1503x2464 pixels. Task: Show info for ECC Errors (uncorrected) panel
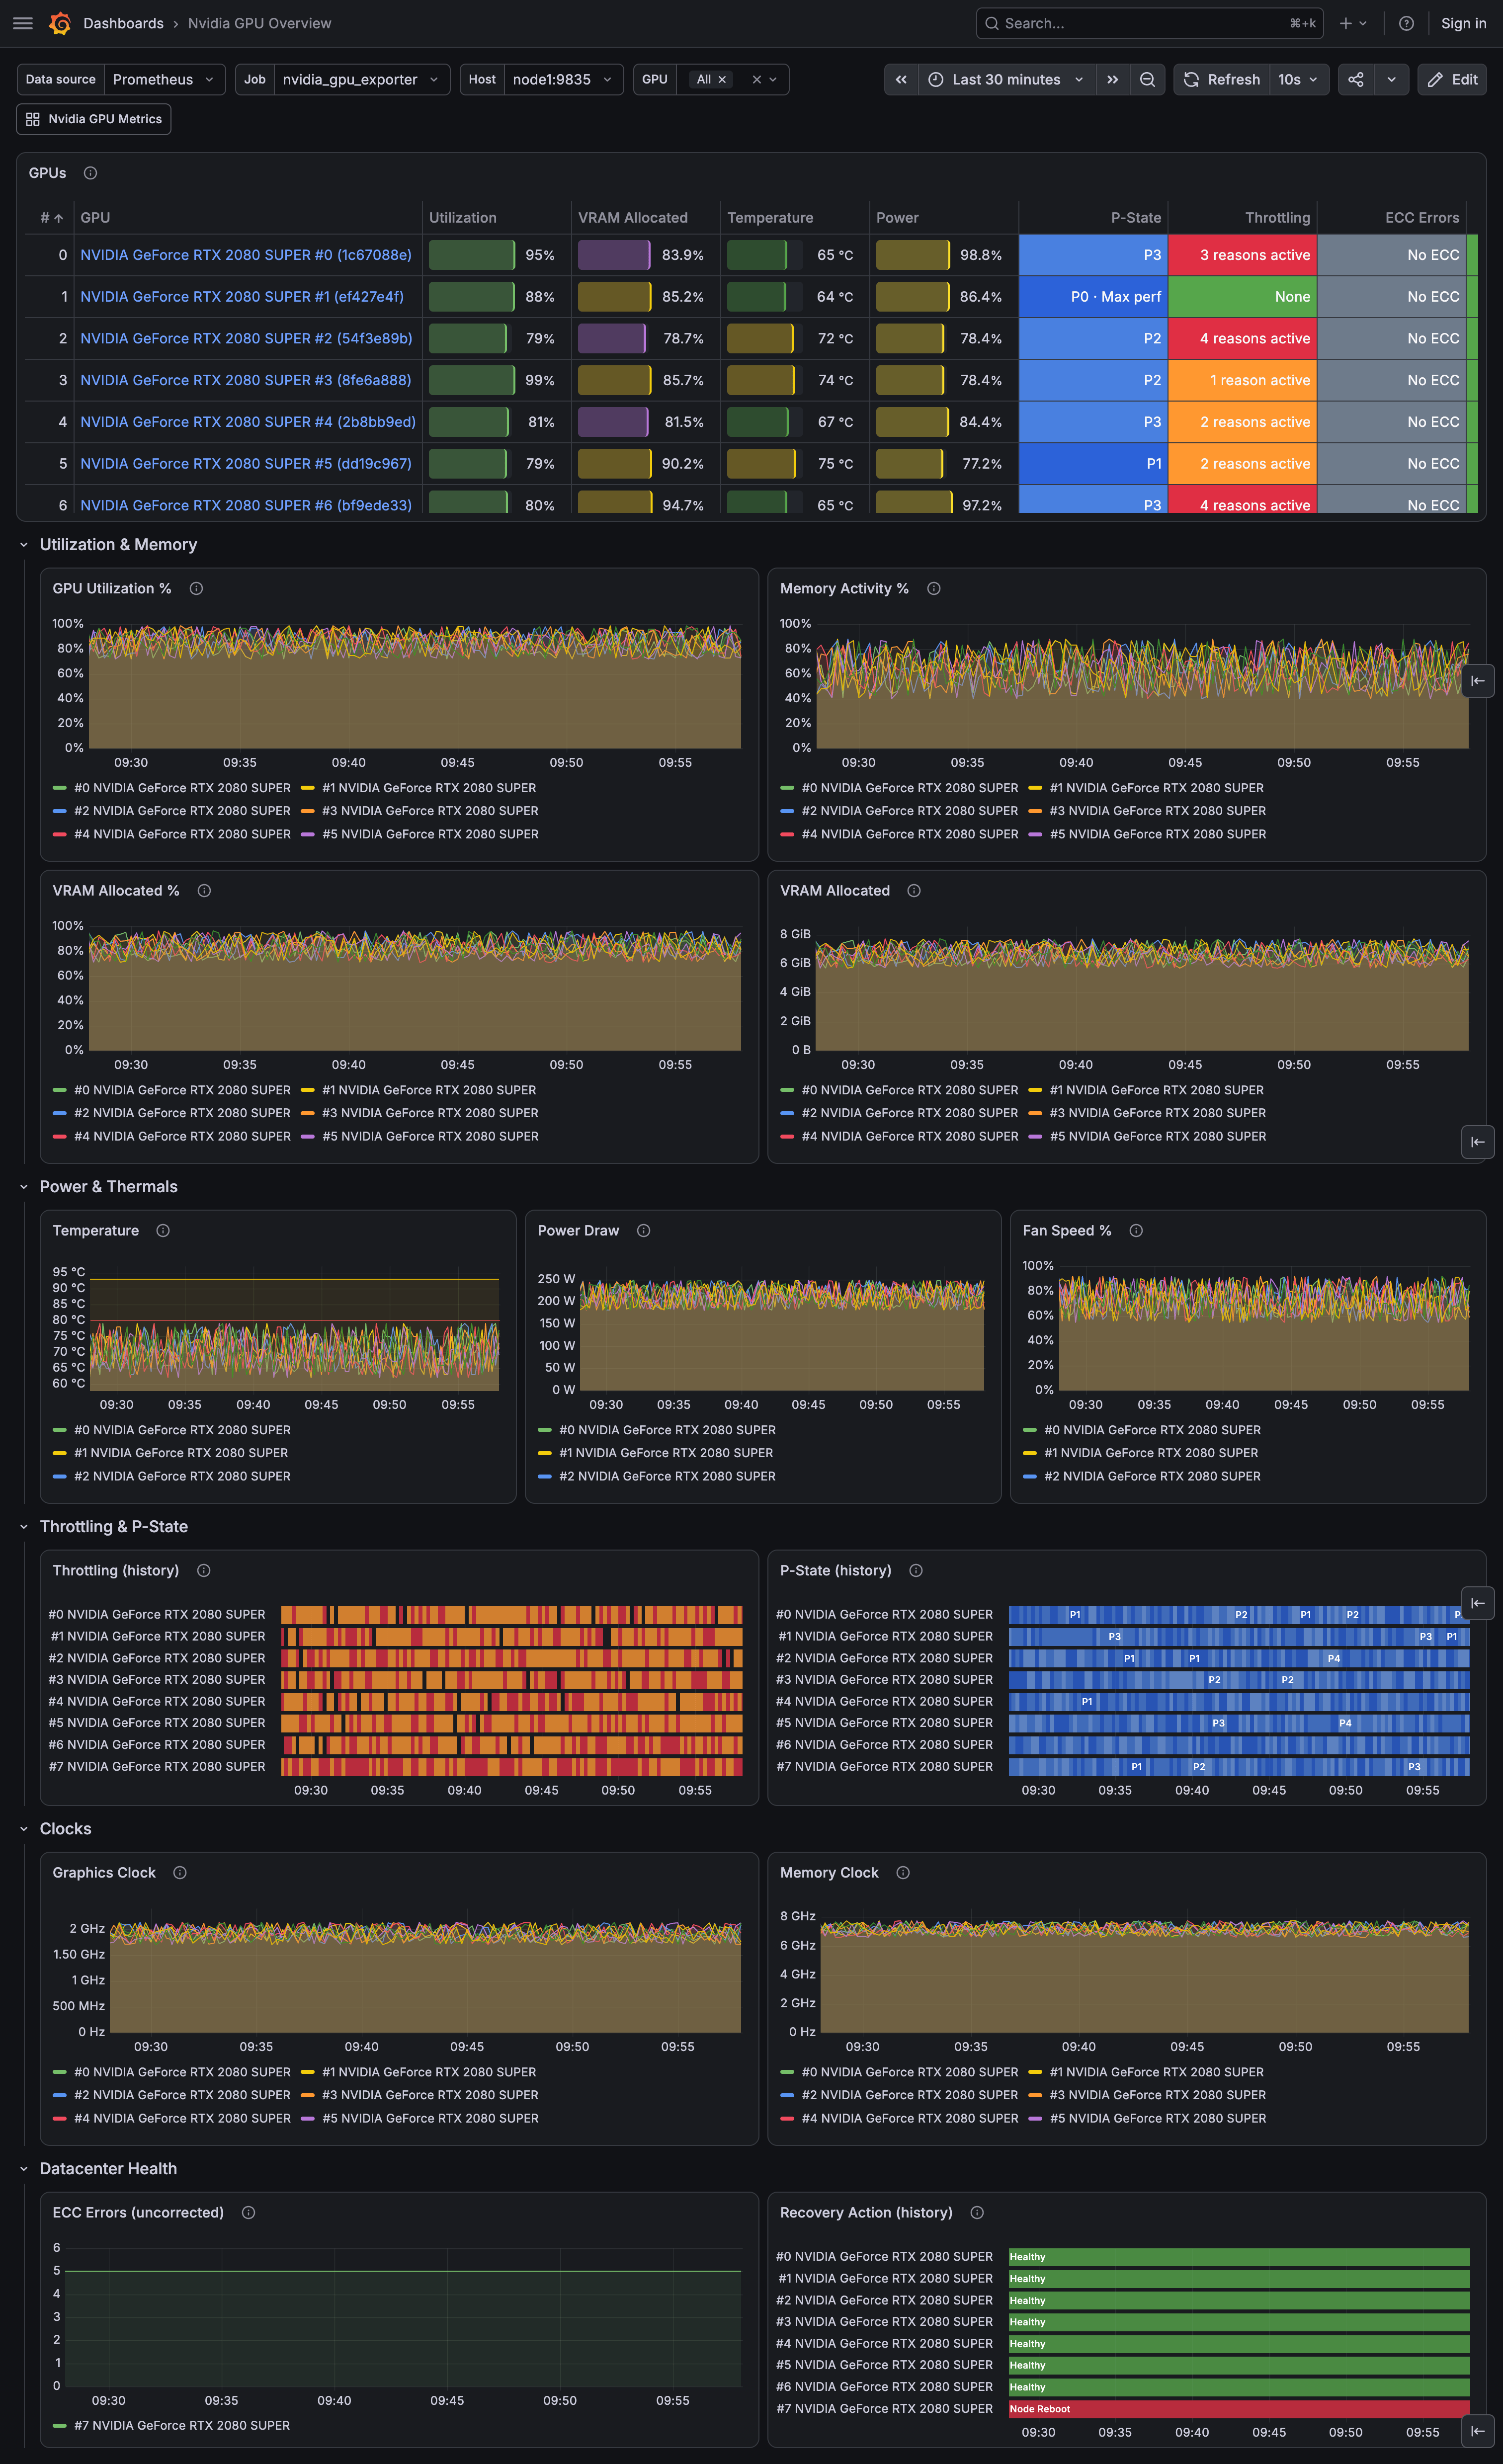coord(249,2212)
